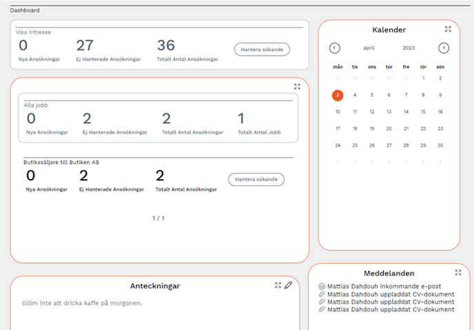This screenshot has height=330, width=474.
Task: Select highlighted date 3 in calendar
Action: pos(338,95)
